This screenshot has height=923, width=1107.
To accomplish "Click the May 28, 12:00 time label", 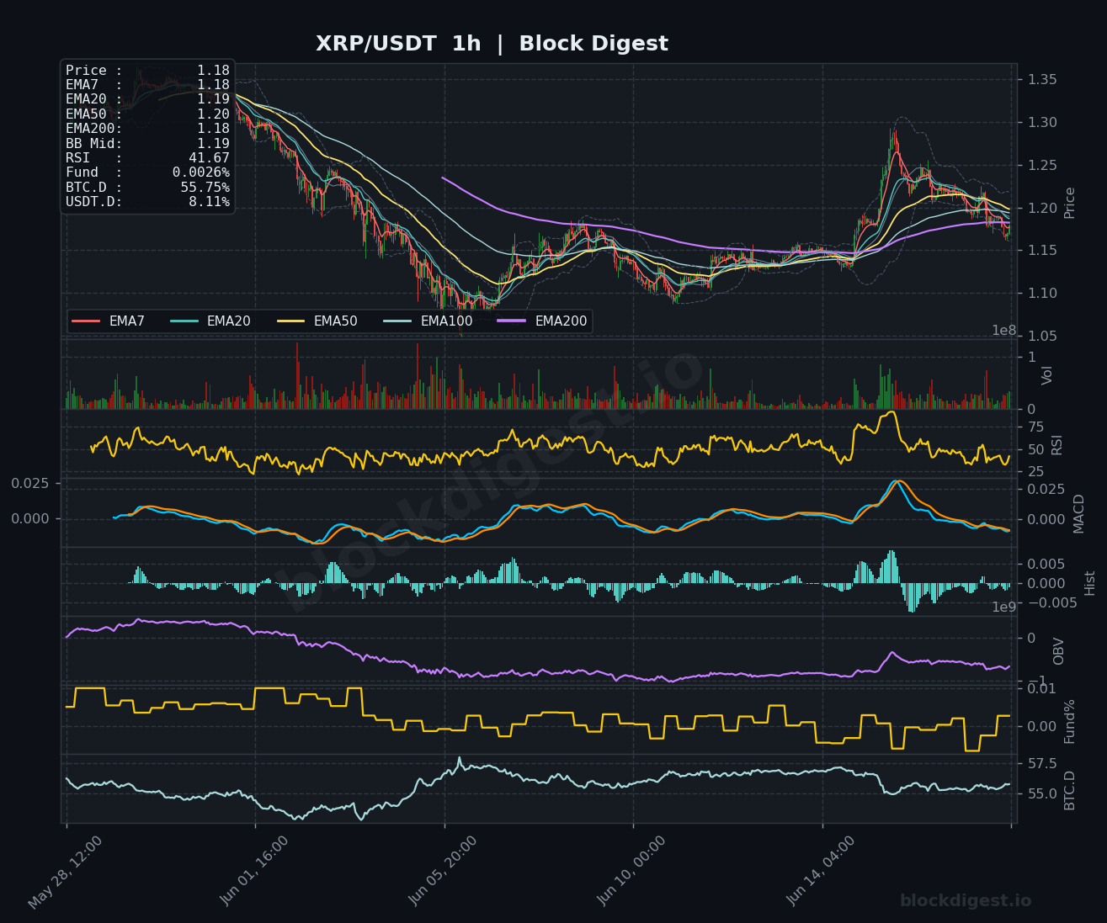I will [x=66, y=873].
